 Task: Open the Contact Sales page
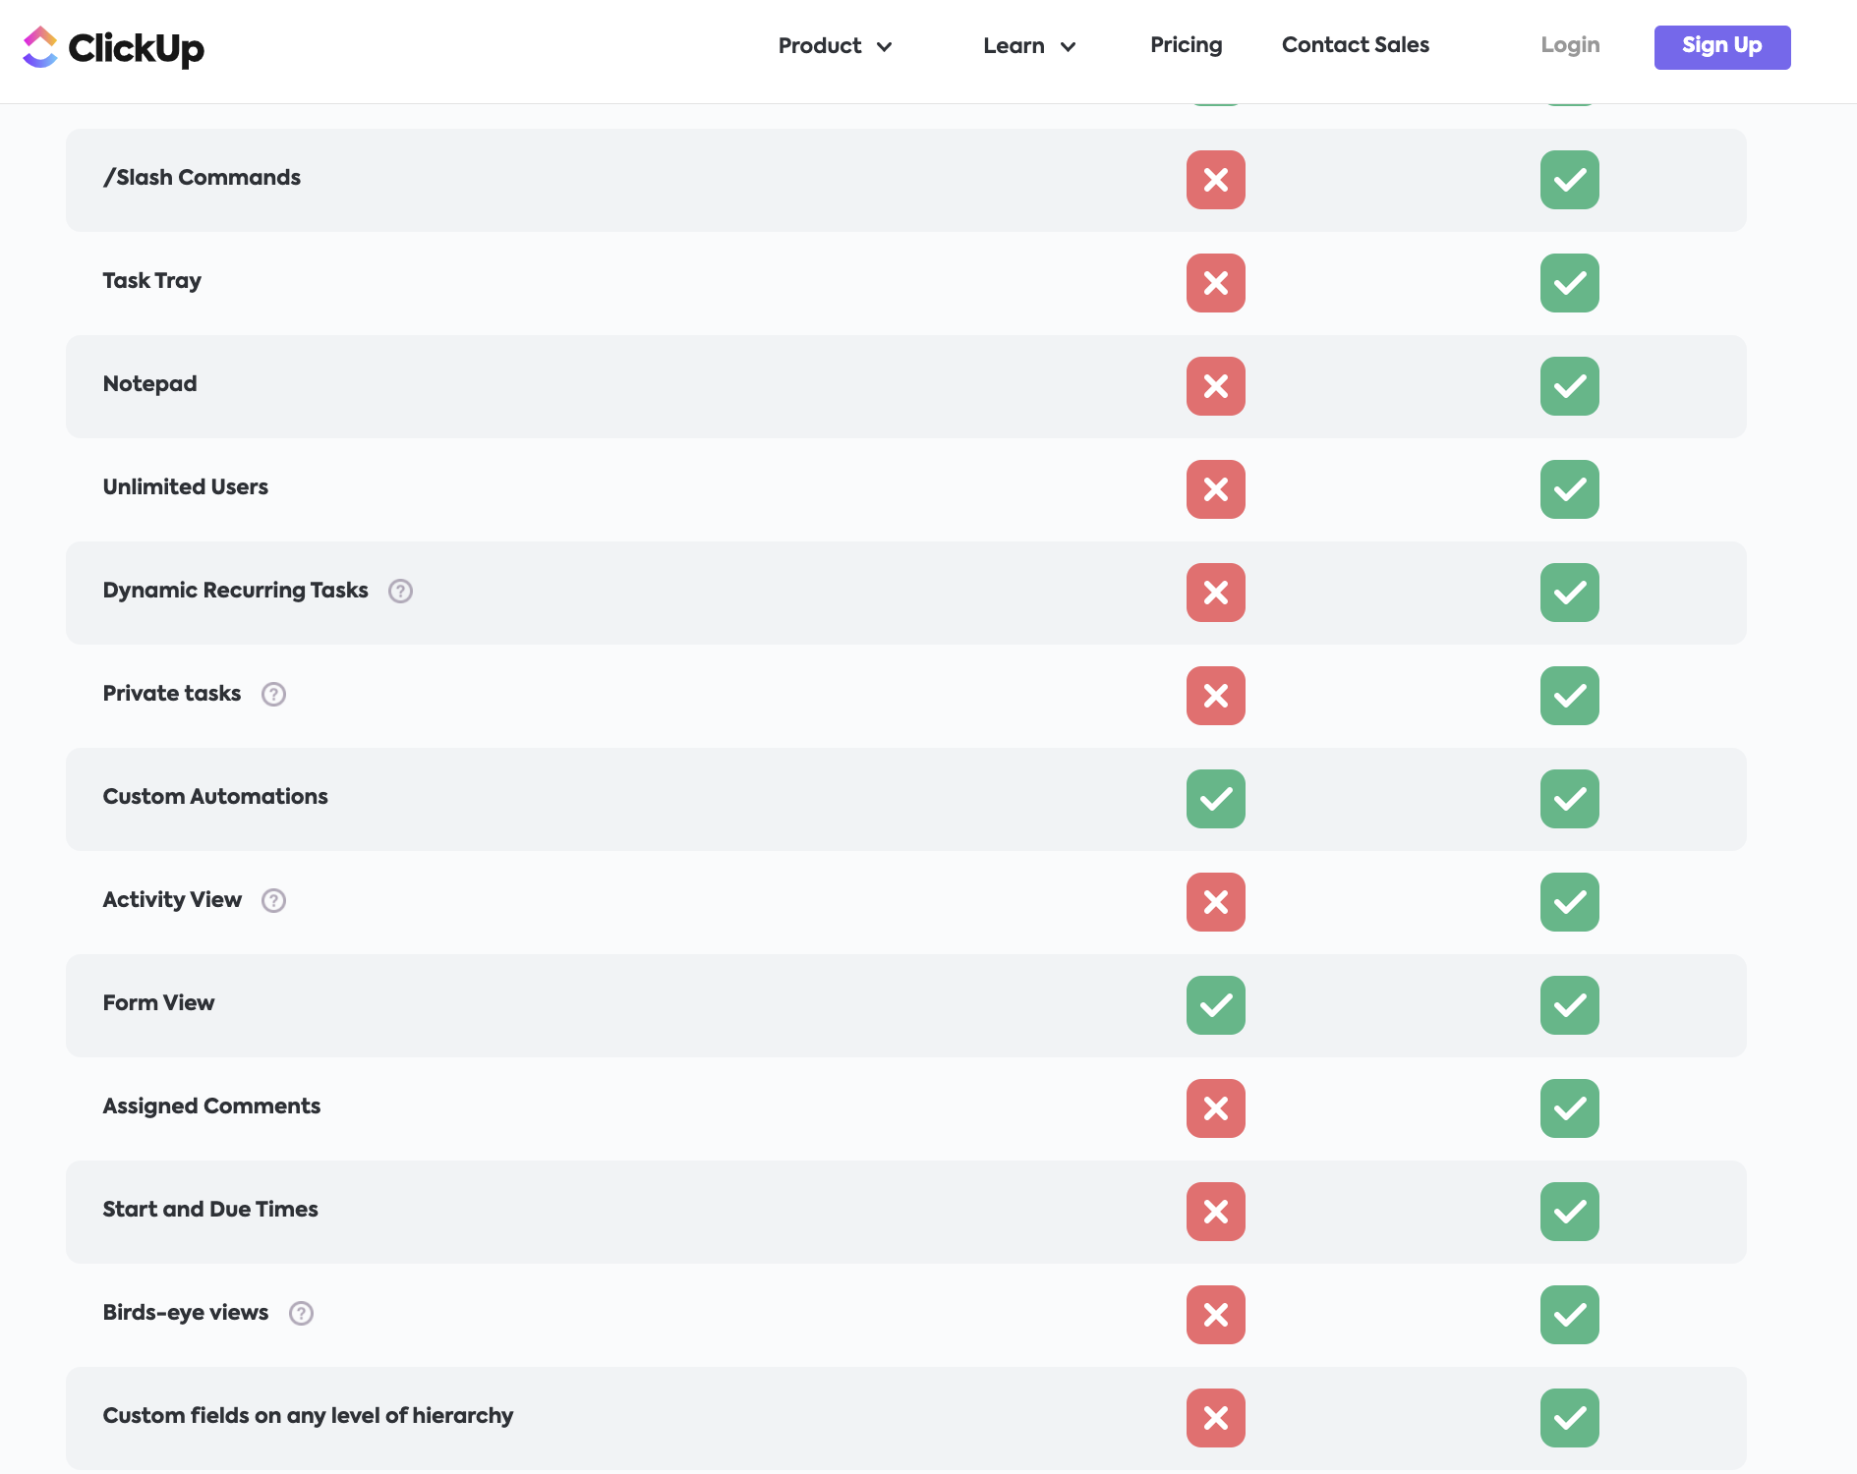(1355, 45)
